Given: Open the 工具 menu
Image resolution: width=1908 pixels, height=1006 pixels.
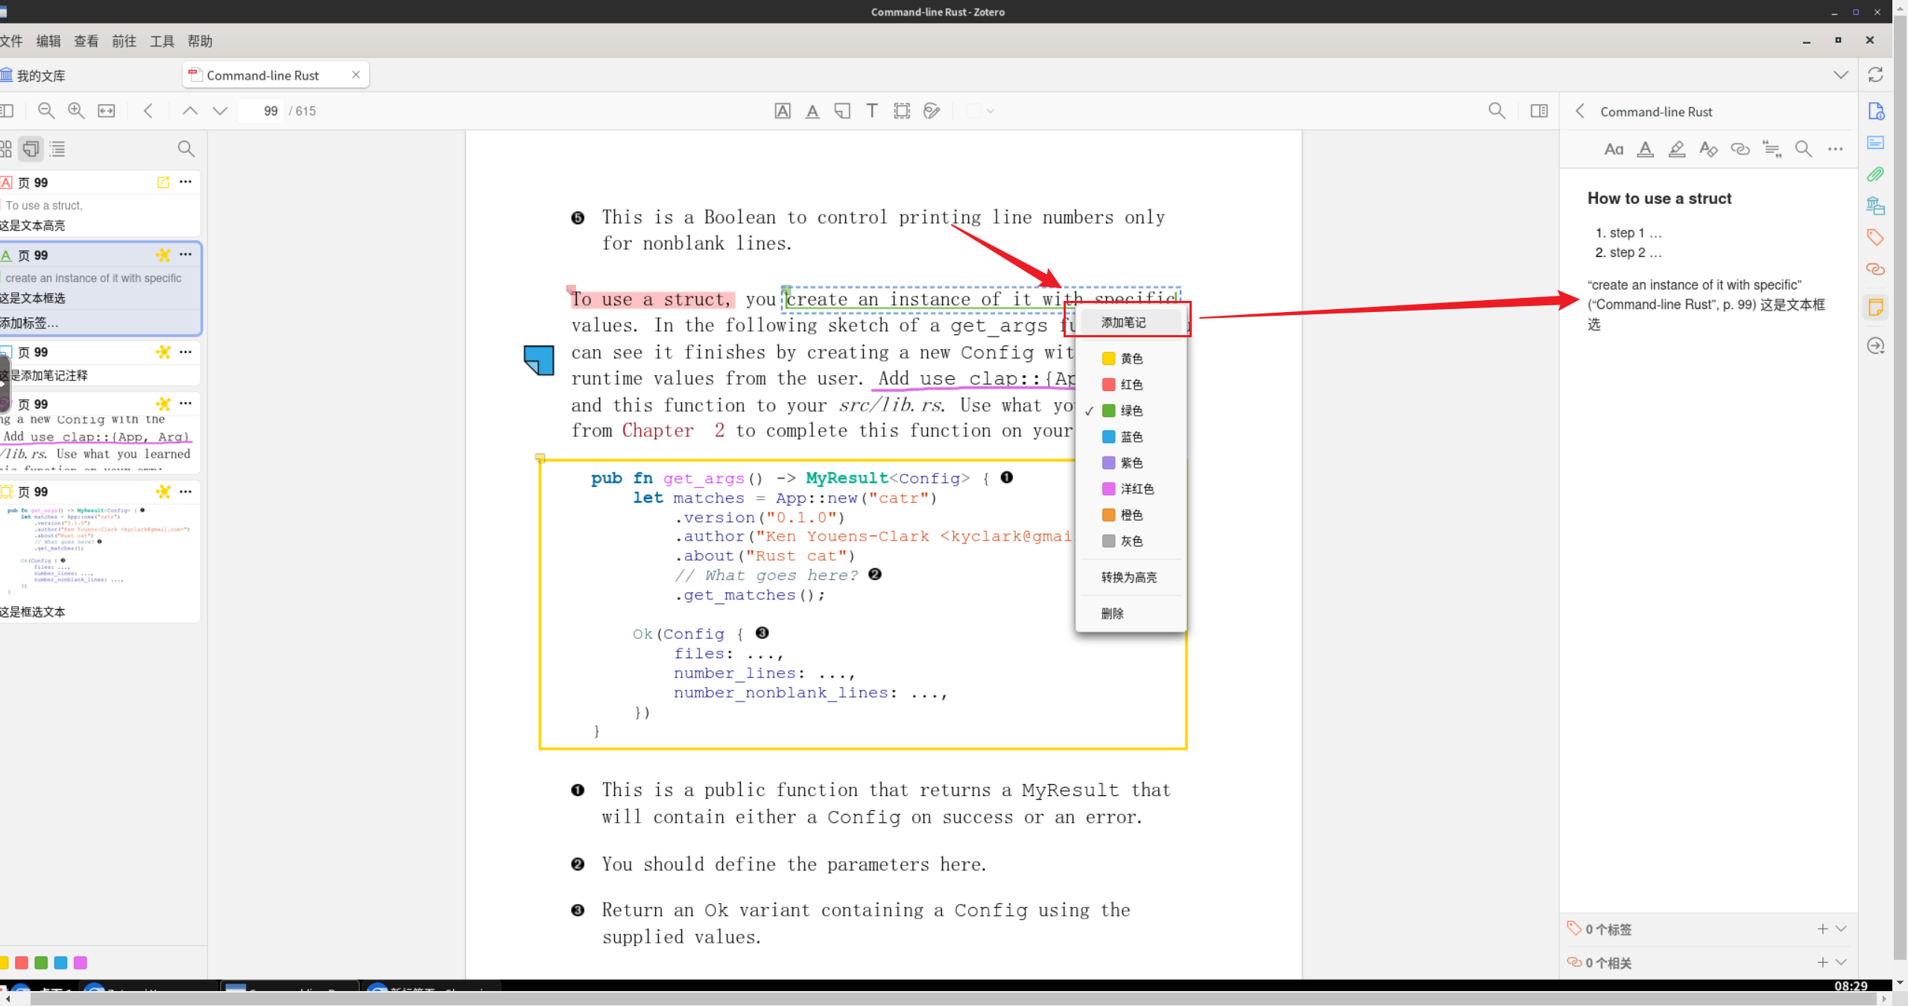Looking at the screenshot, I should click(162, 41).
